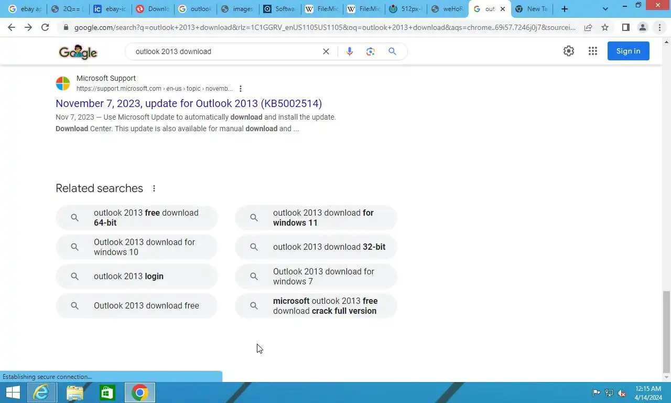The height and width of the screenshot is (403, 671).
Task: Share this page from address bar
Action: (x=588, y=27)
